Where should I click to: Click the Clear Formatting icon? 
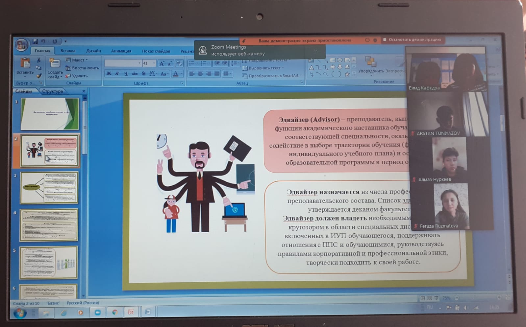coord(179,63)
